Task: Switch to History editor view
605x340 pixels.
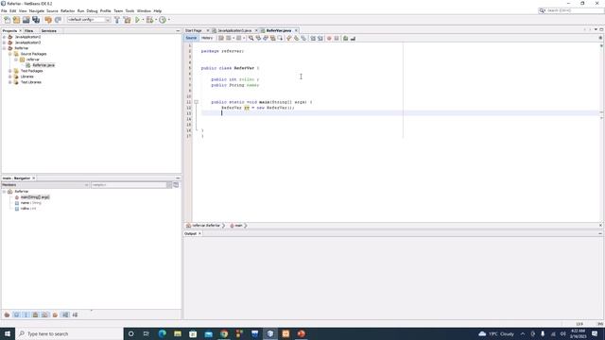Action: (207, 38)
